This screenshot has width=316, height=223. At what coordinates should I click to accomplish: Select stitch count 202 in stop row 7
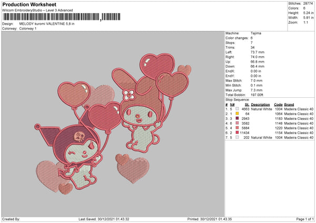pos(246,137)
